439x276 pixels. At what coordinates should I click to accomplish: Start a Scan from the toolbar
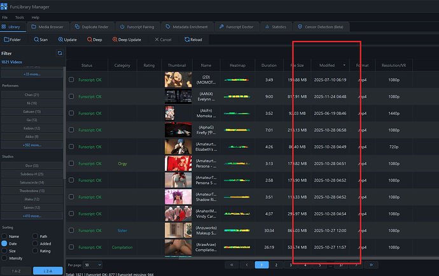click(x=41, y=40)
